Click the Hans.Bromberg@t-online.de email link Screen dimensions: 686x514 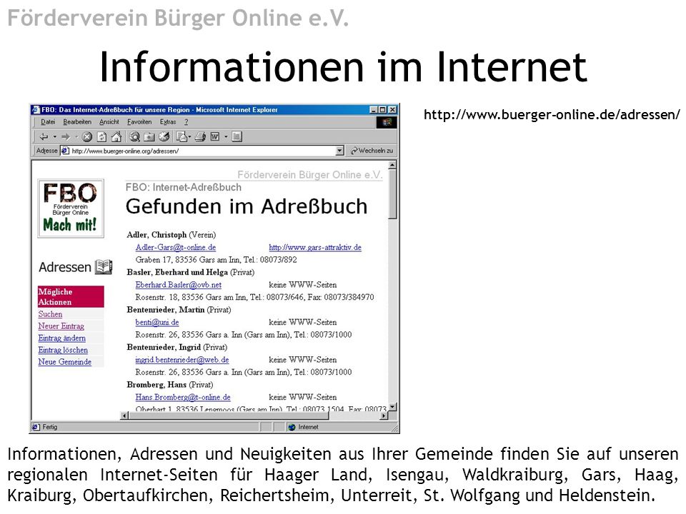point(183,398)
